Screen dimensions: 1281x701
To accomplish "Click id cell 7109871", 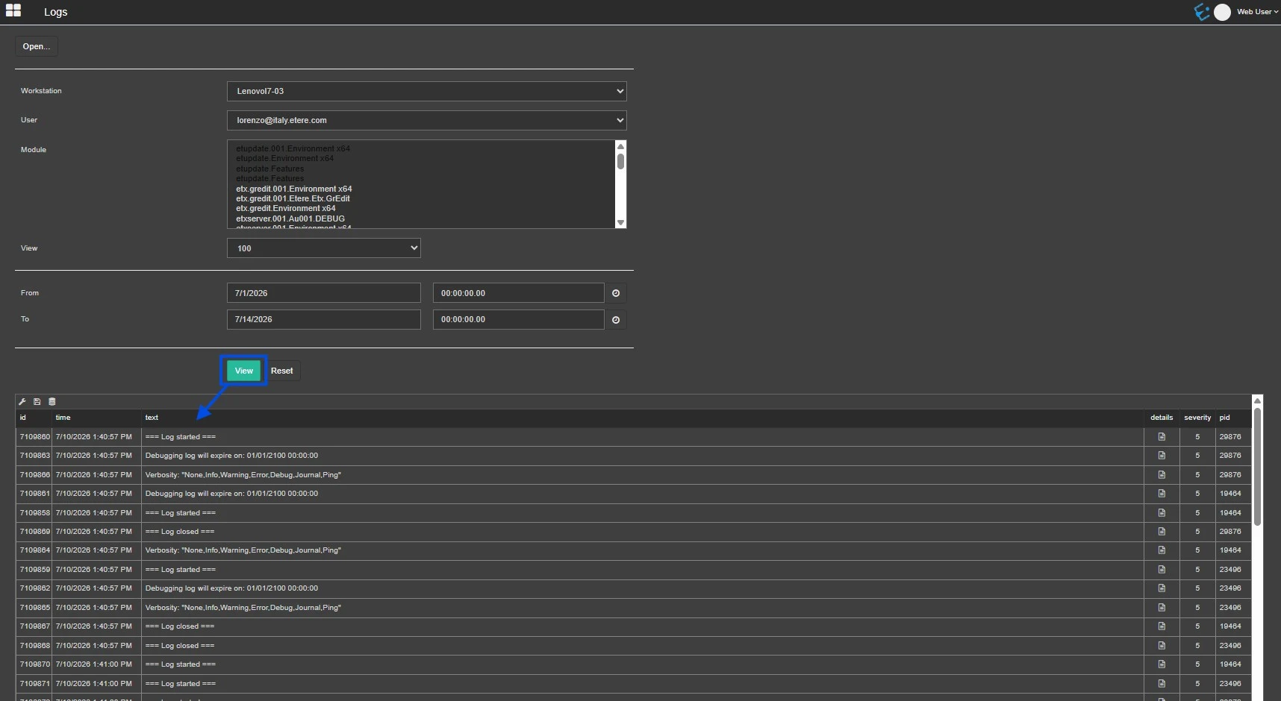I will [34, 684].
